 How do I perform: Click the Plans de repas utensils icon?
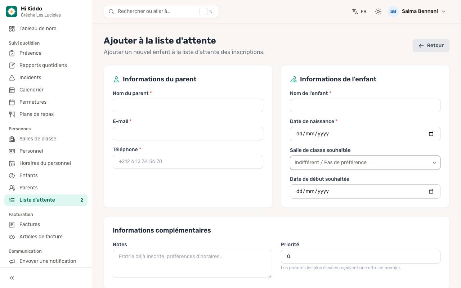point(12,114)
